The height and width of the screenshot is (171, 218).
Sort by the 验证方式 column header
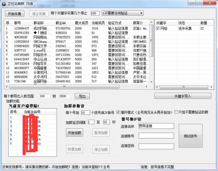pyautogui.click(x=119, y=23)
